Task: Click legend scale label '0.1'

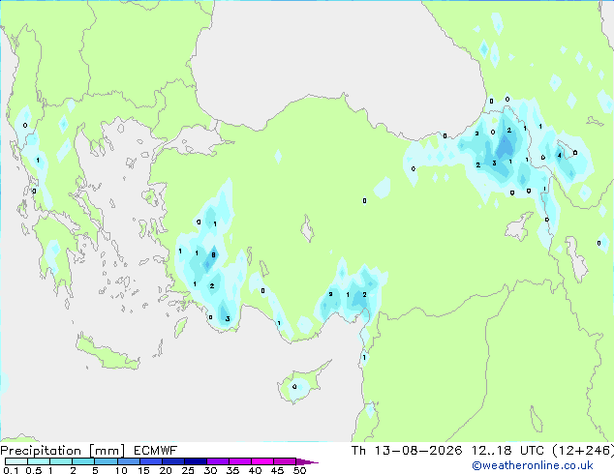Action: [x=11, y=470]
